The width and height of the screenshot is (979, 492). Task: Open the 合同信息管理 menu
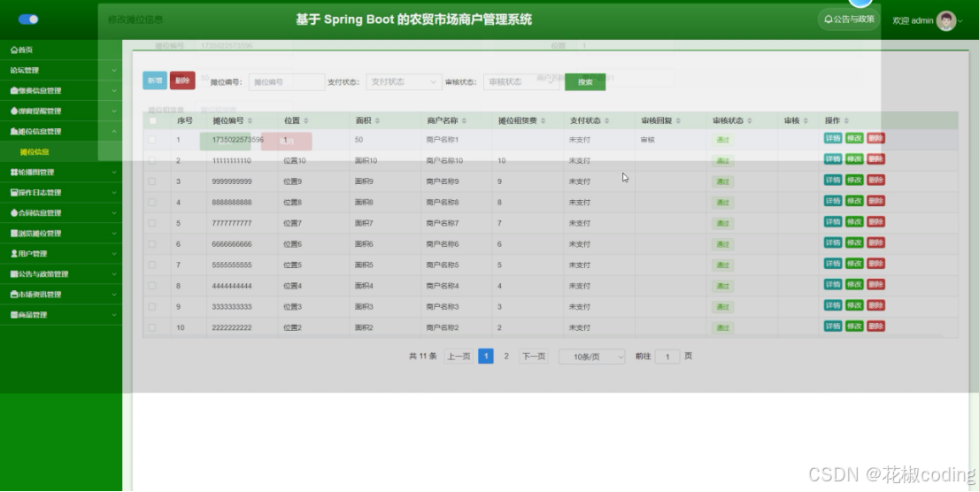(x=61, y=213)
